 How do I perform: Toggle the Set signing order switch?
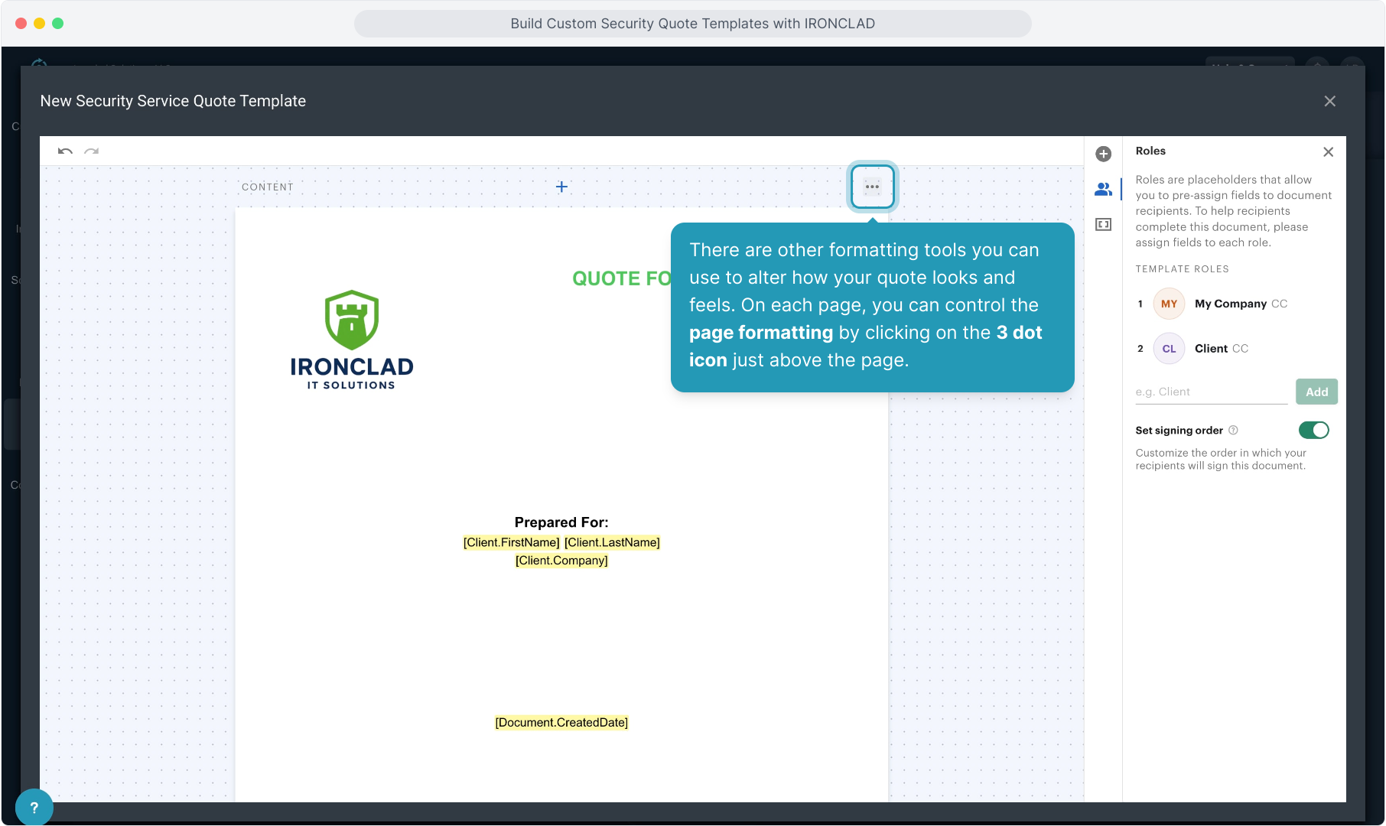(1314, 431)
